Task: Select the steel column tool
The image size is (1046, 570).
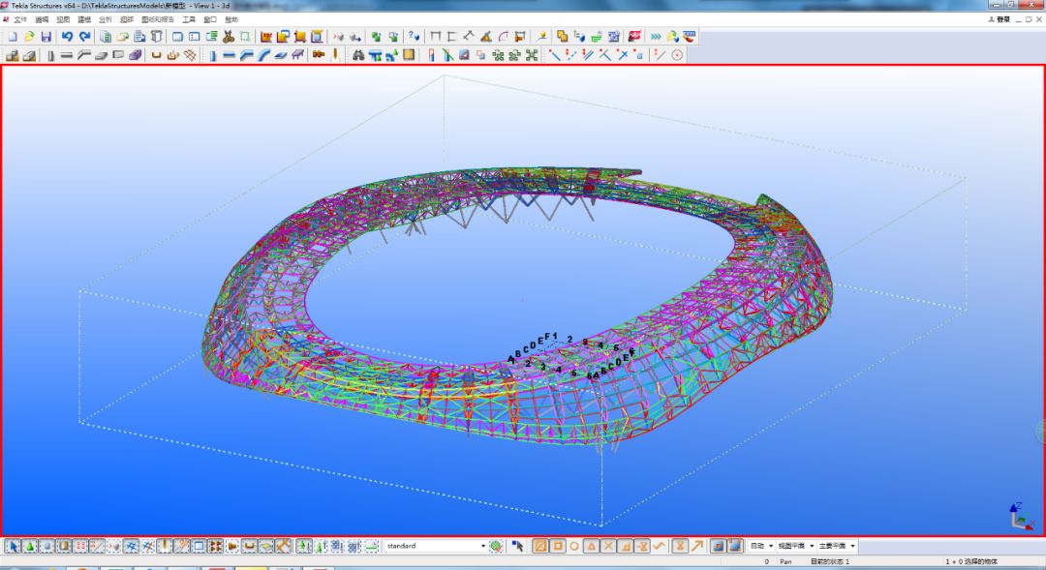Action: [213, 55]
